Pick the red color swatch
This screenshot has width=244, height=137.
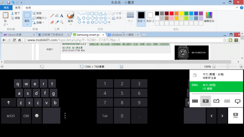[172, 13]
